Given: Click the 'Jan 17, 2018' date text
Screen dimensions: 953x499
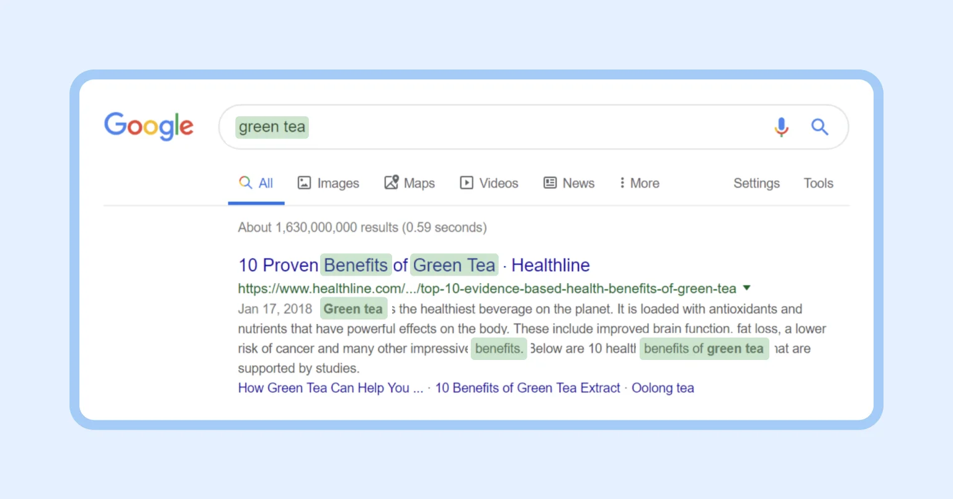Looking at the screenshot, I should [275, 309].
